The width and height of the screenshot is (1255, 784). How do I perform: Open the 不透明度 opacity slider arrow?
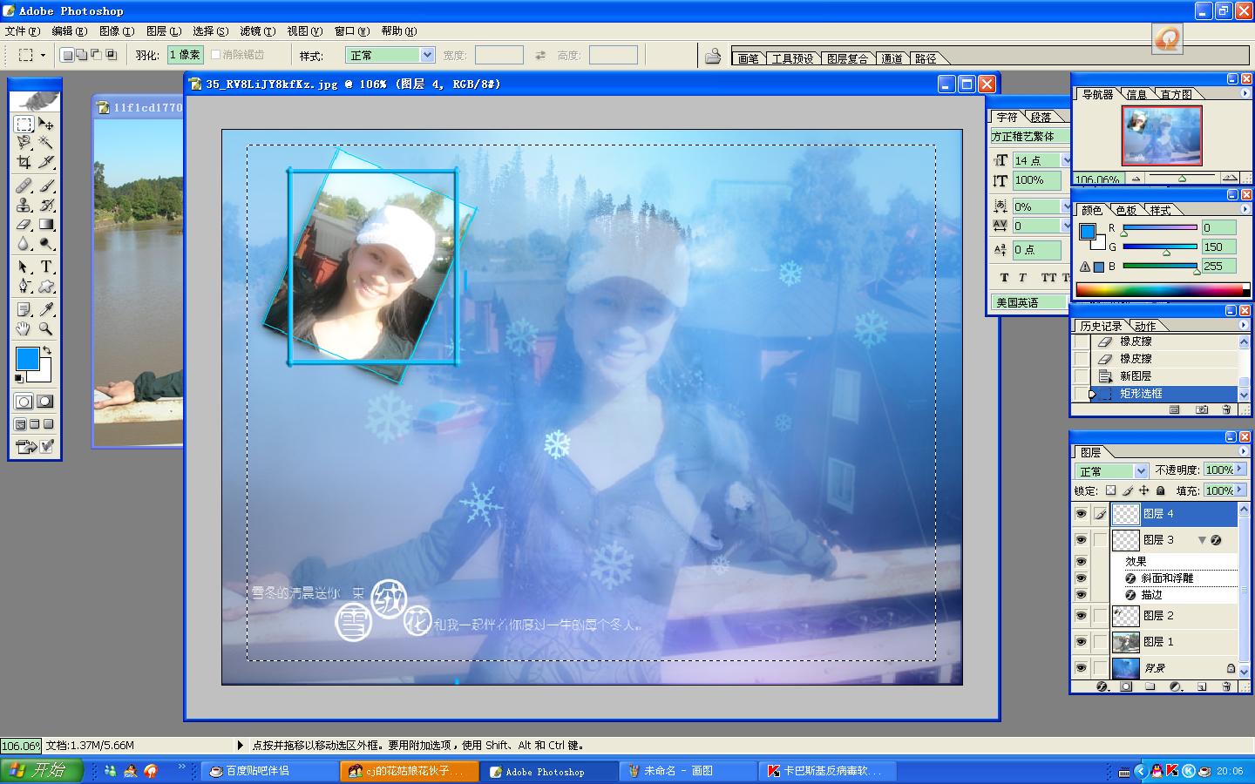(x=1241, y=469)
